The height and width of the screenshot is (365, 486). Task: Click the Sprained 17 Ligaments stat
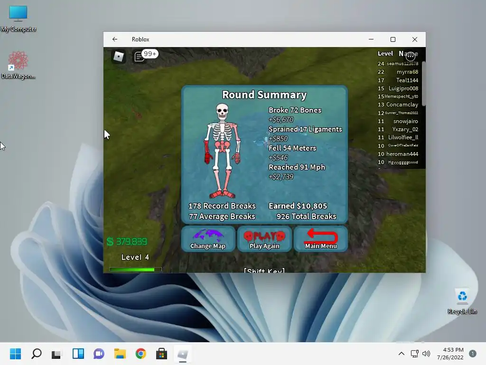[305, 129]
